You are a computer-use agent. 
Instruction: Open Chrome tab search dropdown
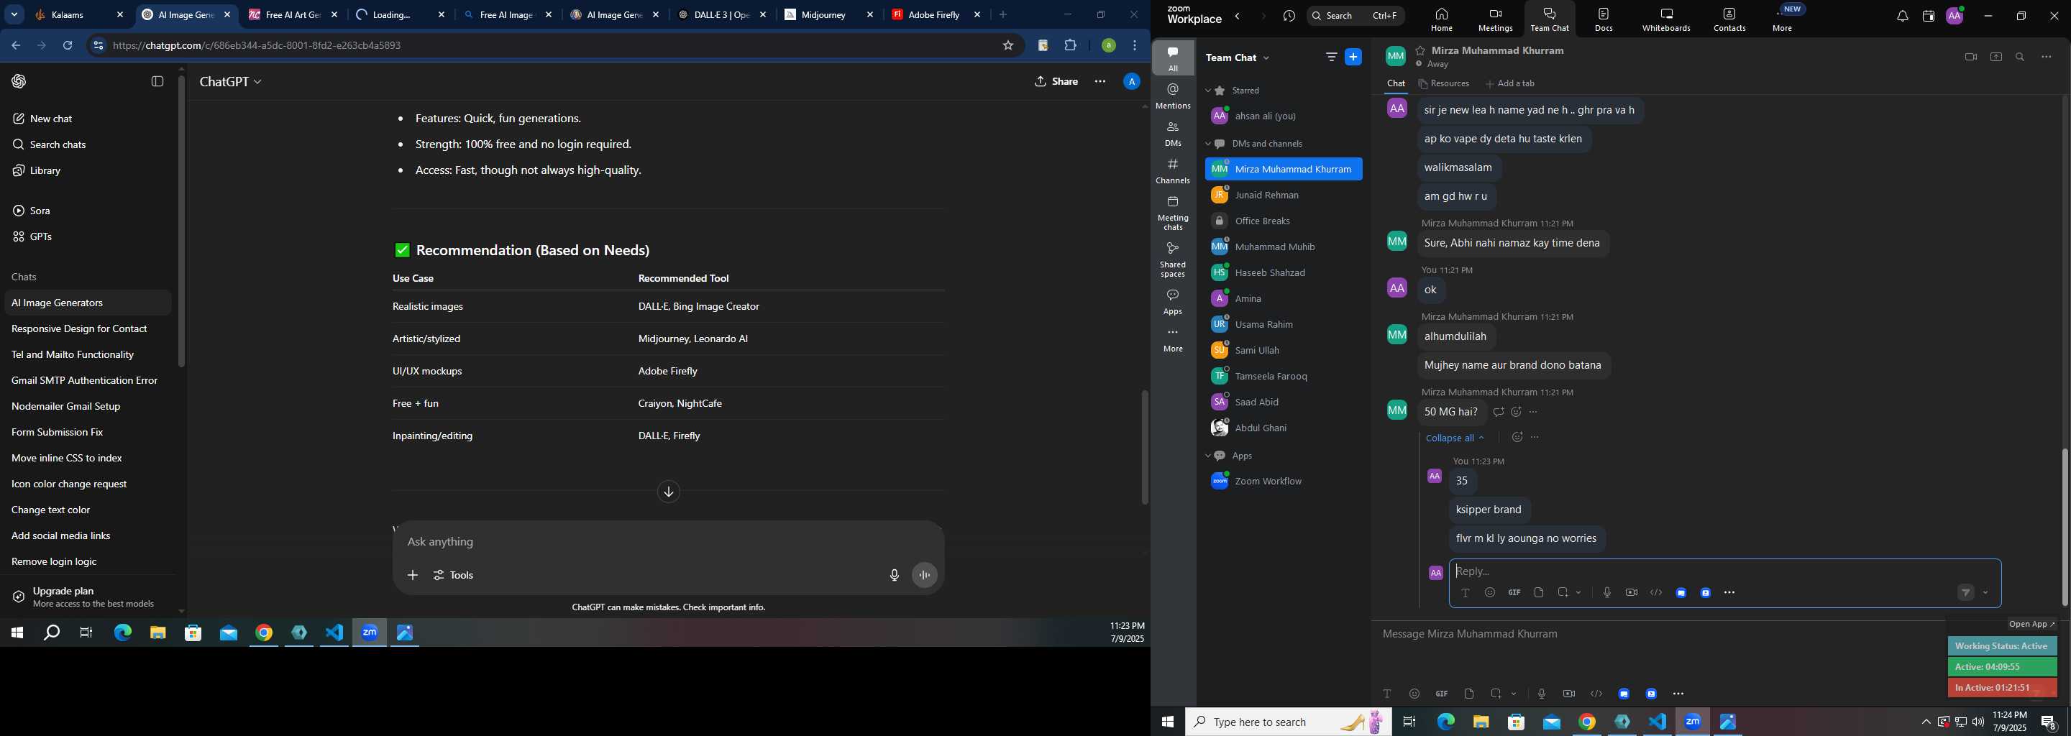point(14,14)
